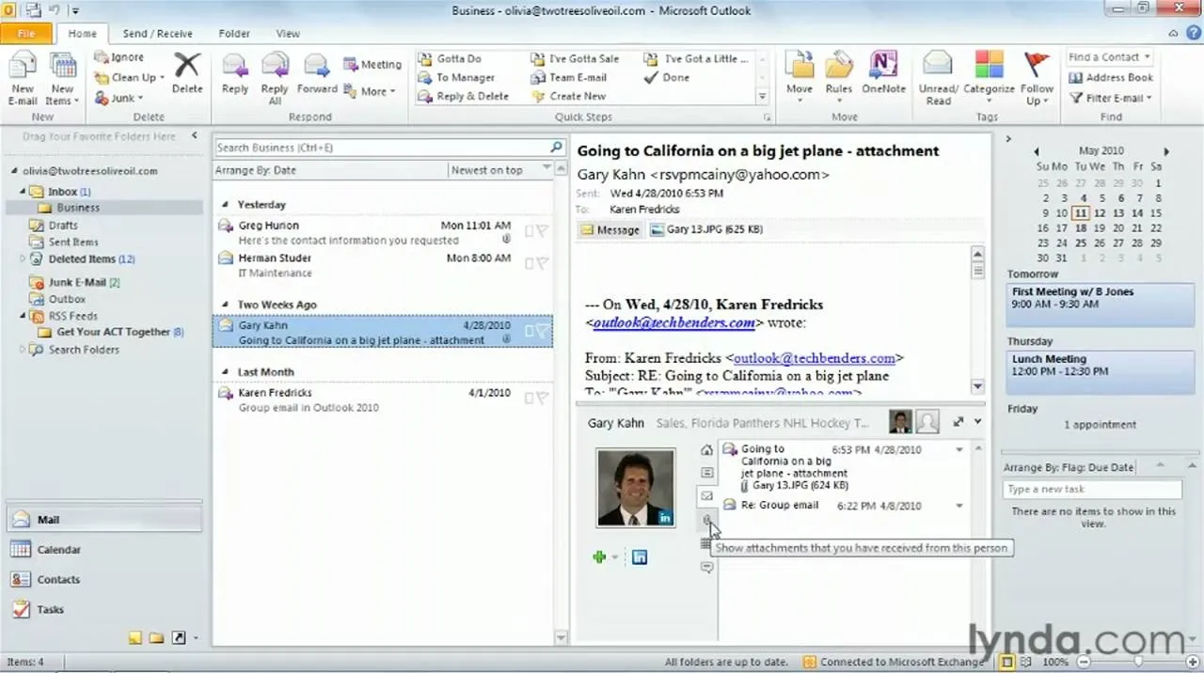
Task: Show attachments from this person
Action: pos(706,520)
